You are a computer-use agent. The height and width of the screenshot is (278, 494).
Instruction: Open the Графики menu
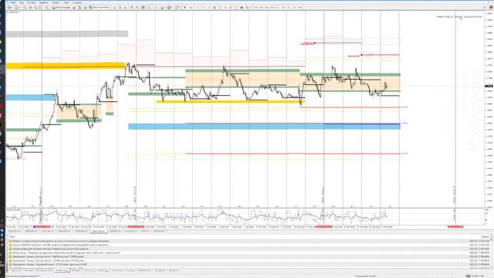pyautogui.click(x=43, y=2)
